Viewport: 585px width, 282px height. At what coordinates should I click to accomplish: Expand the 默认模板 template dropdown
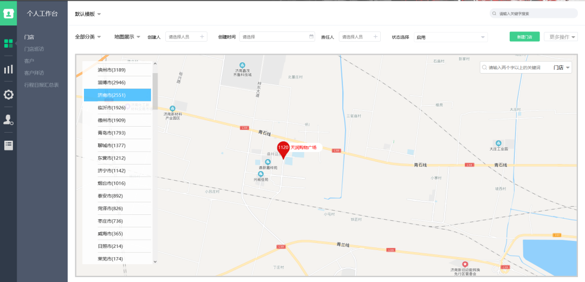coord(88,14)
